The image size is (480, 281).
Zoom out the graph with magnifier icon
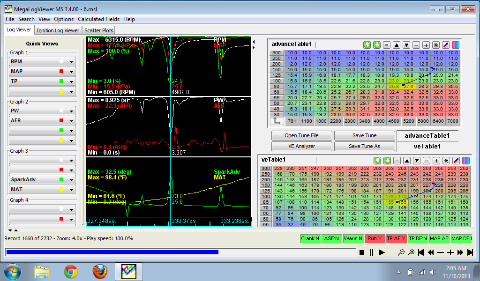[401, 252]
